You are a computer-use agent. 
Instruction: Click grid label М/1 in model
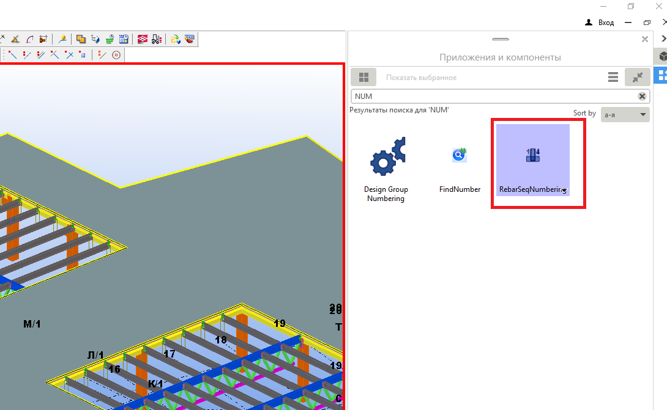pos(32,324)
